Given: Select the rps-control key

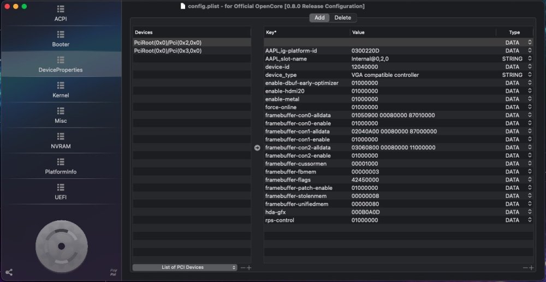Looking at the screenshot, I should point(280,220).
